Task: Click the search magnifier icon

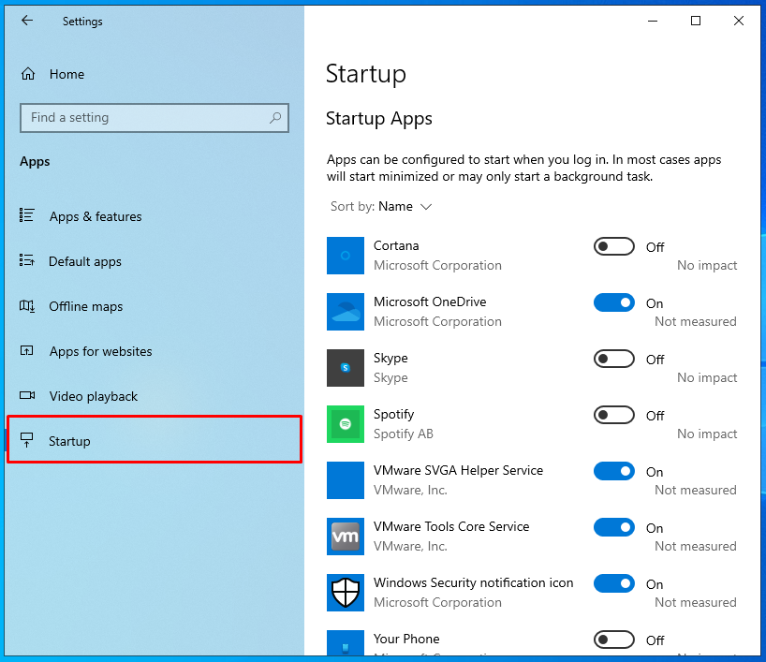Action: (x=275, y=117)
